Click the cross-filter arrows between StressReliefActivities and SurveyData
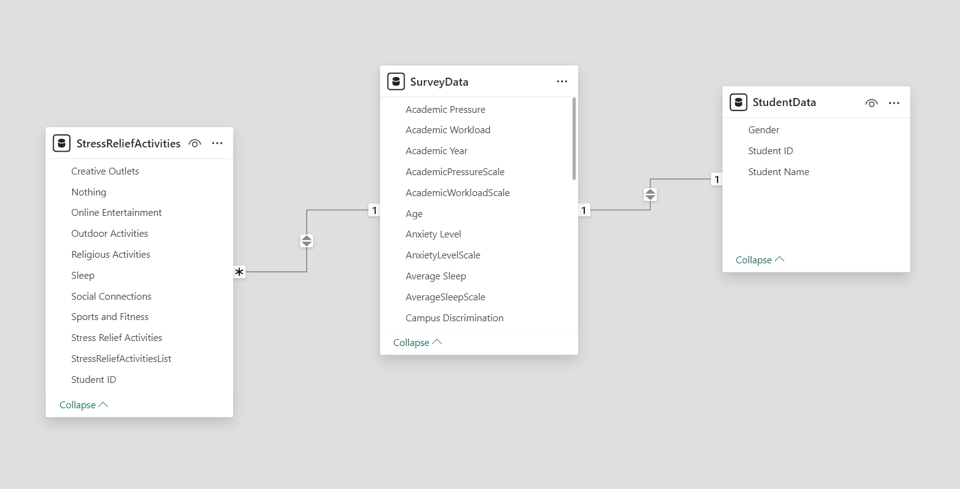This screenshot has height=489, width=960. [307, 240]
